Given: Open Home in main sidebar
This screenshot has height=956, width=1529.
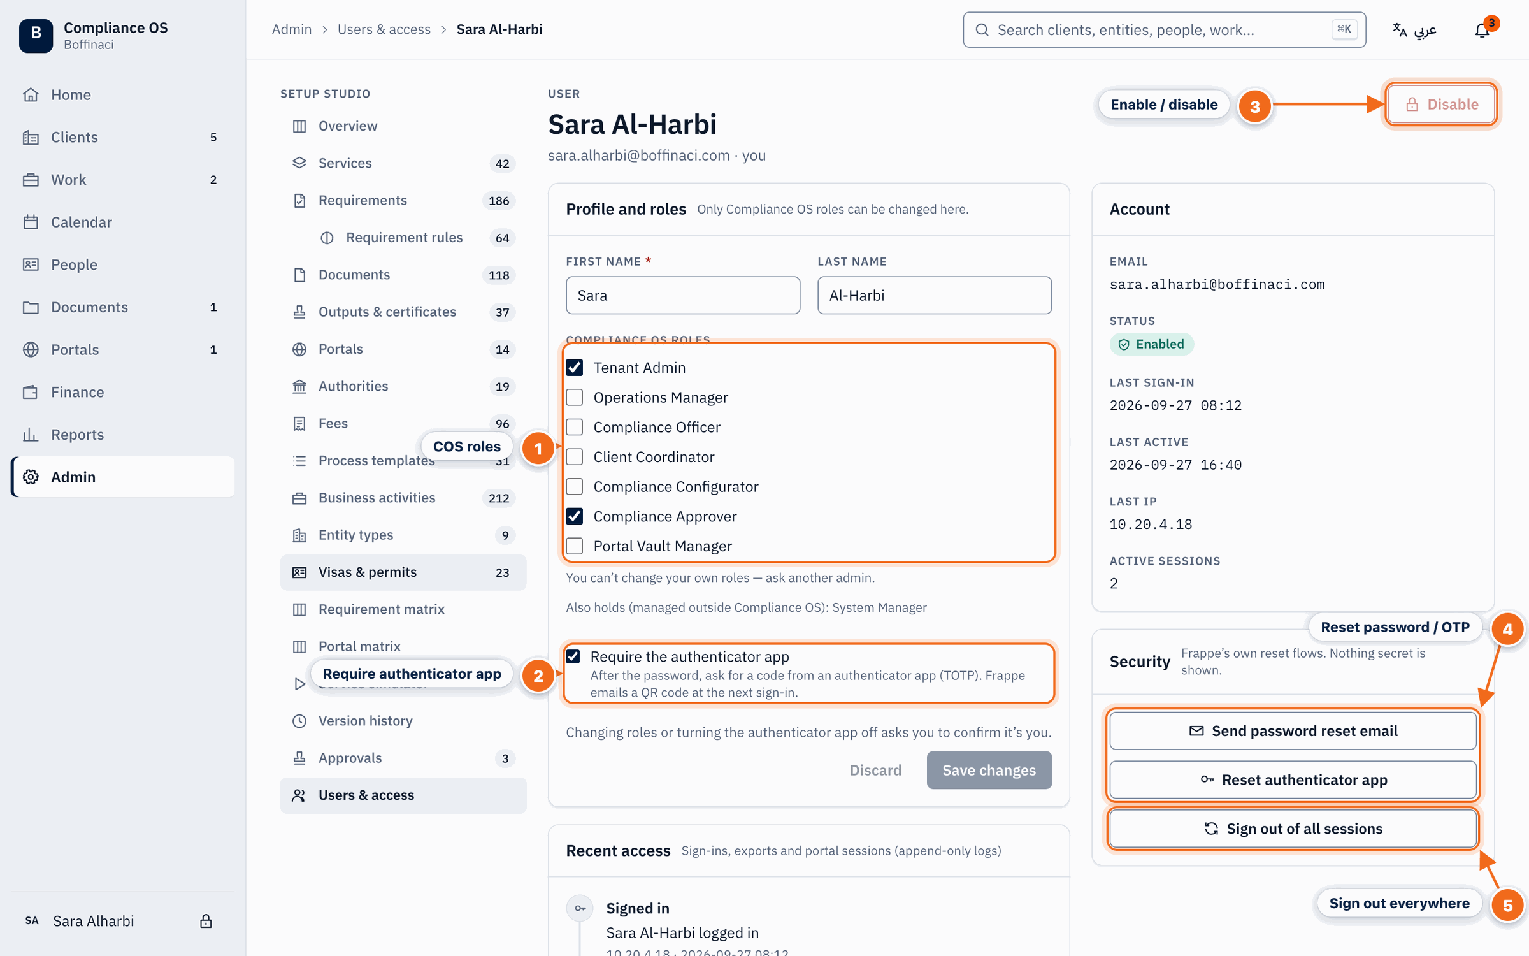Looking at the screenshot, I should (123, 94).
